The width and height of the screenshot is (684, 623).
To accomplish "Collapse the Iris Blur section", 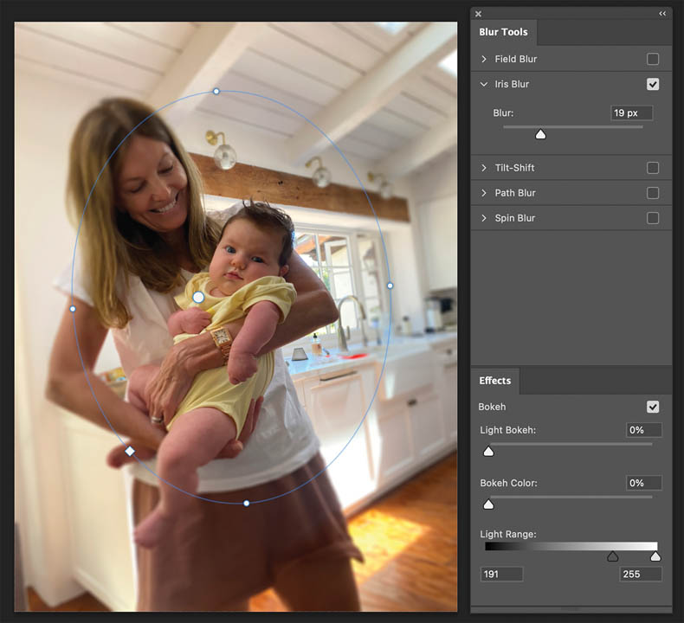I will pos(484,84).
